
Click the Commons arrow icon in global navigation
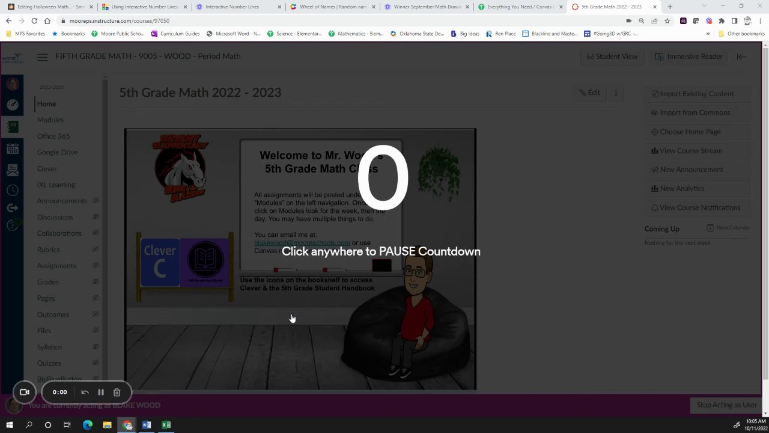(12, 207)
